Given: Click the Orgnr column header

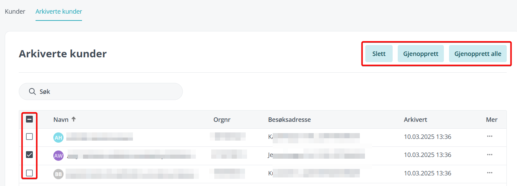Looking at the screenshot, I should 222,120.
